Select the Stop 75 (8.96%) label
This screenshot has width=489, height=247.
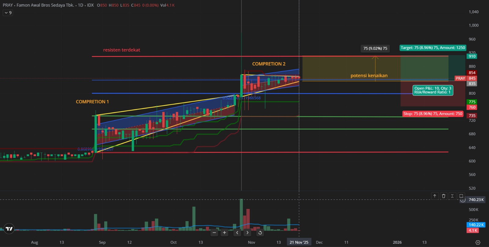click(433, 114)
